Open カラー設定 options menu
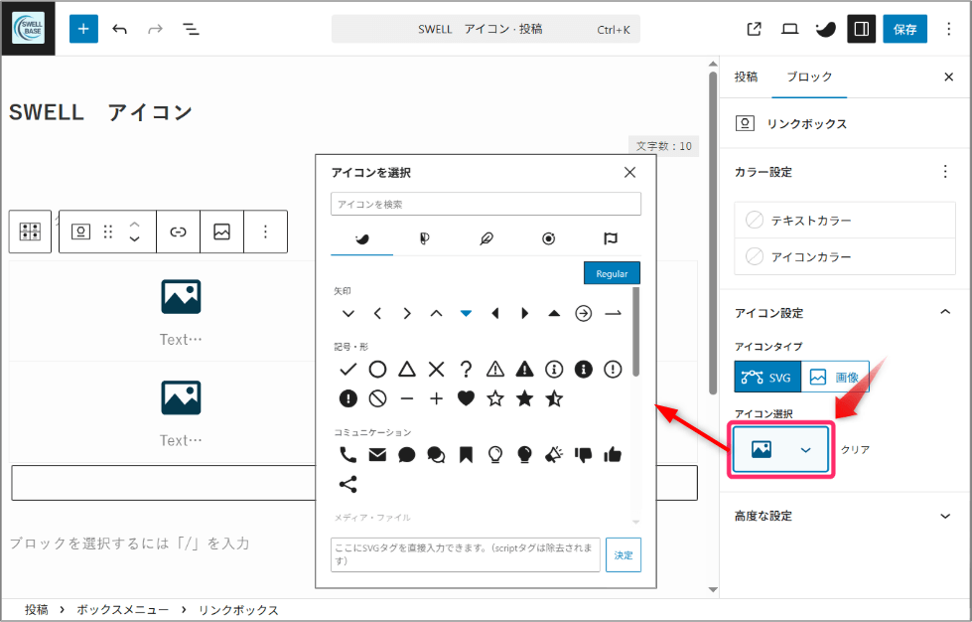Viewport: 972px width, 622px height. (945, 172)
